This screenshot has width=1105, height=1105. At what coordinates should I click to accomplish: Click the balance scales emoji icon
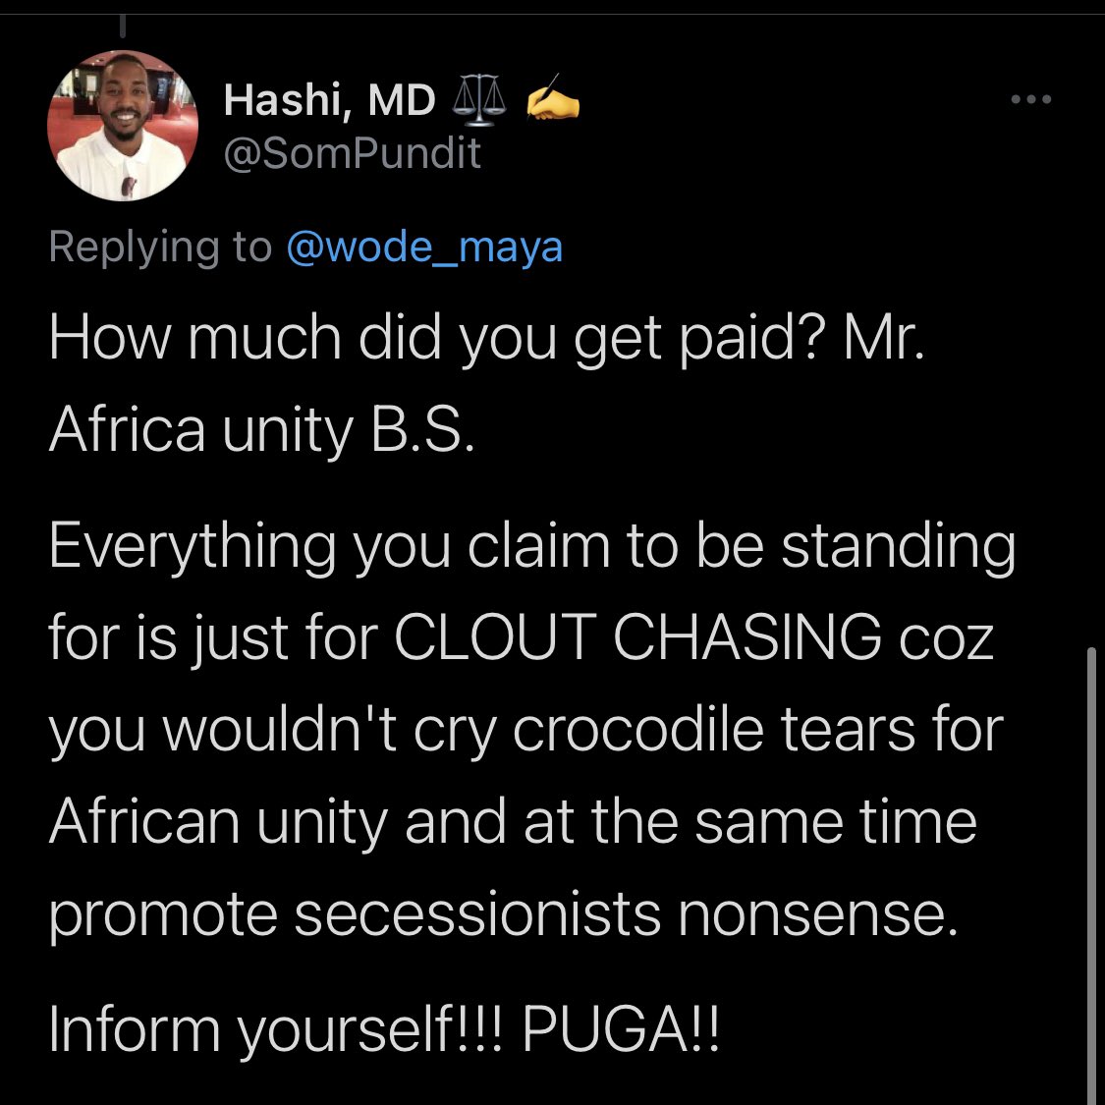click(x=478, y=101)
